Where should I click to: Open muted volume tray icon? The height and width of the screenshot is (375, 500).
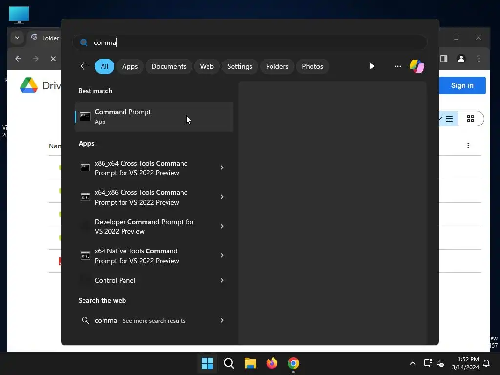click(440, 363)
